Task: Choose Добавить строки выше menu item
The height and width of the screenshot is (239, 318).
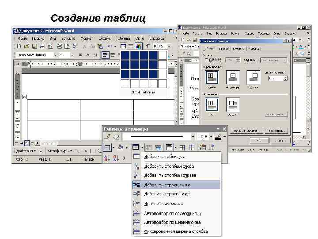Action: click(176, 185)
